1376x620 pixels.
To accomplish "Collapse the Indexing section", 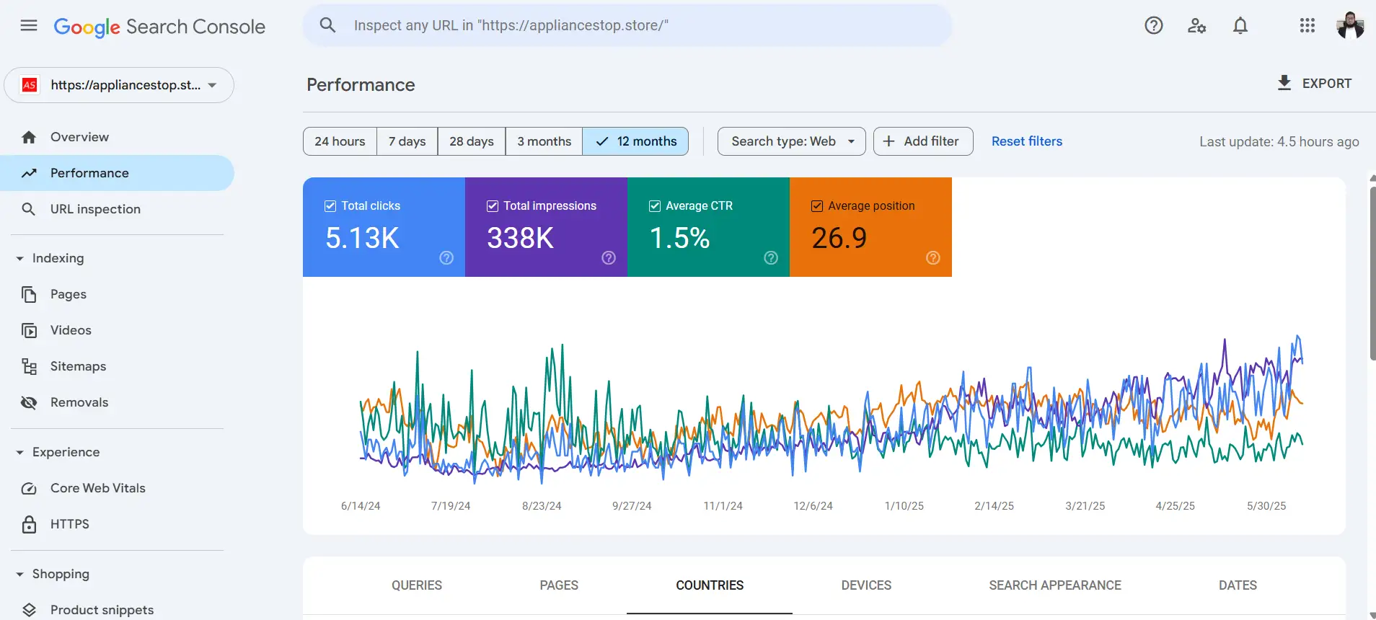I will (20, 258).
